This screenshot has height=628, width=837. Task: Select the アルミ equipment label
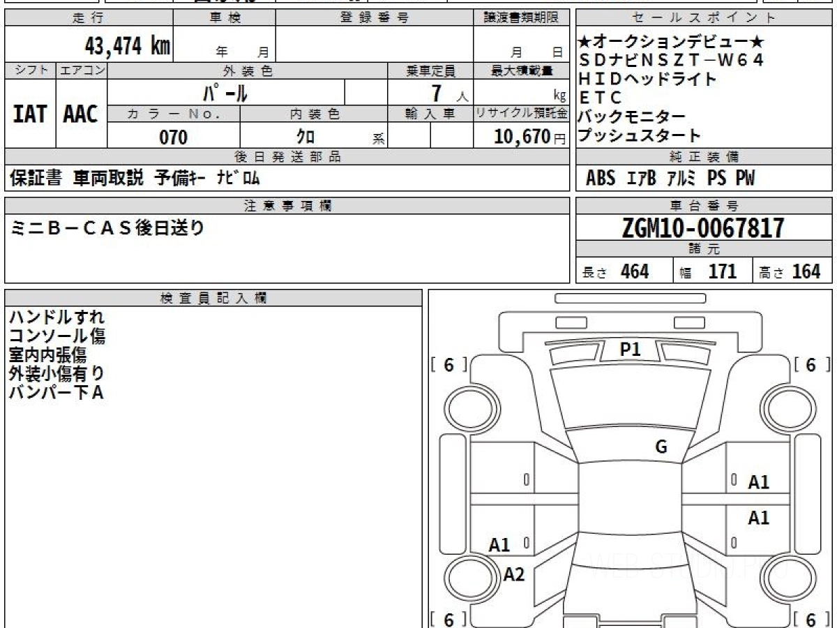coord(681,179)
